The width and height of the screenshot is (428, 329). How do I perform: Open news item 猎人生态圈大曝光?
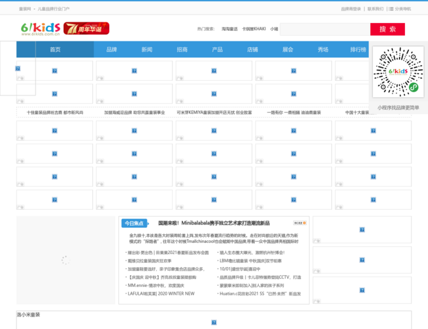[x=252, y=253]
